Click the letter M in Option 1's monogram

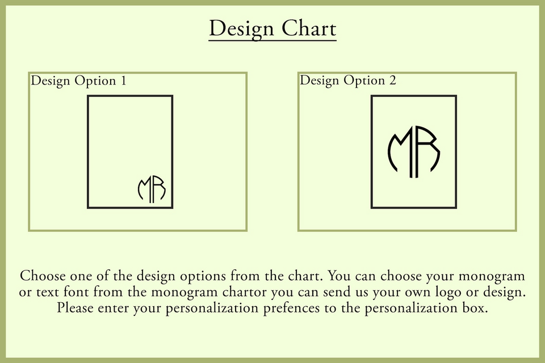coord(145,189)
